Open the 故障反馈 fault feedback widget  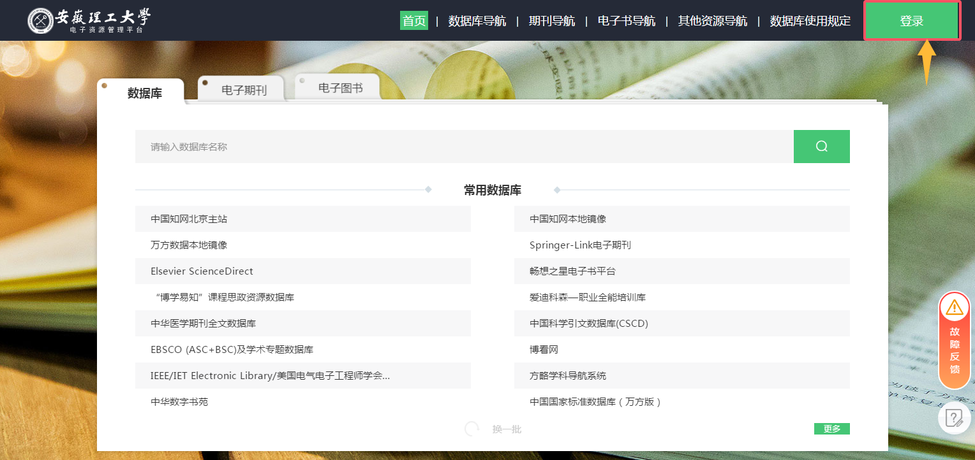[954, 340]
